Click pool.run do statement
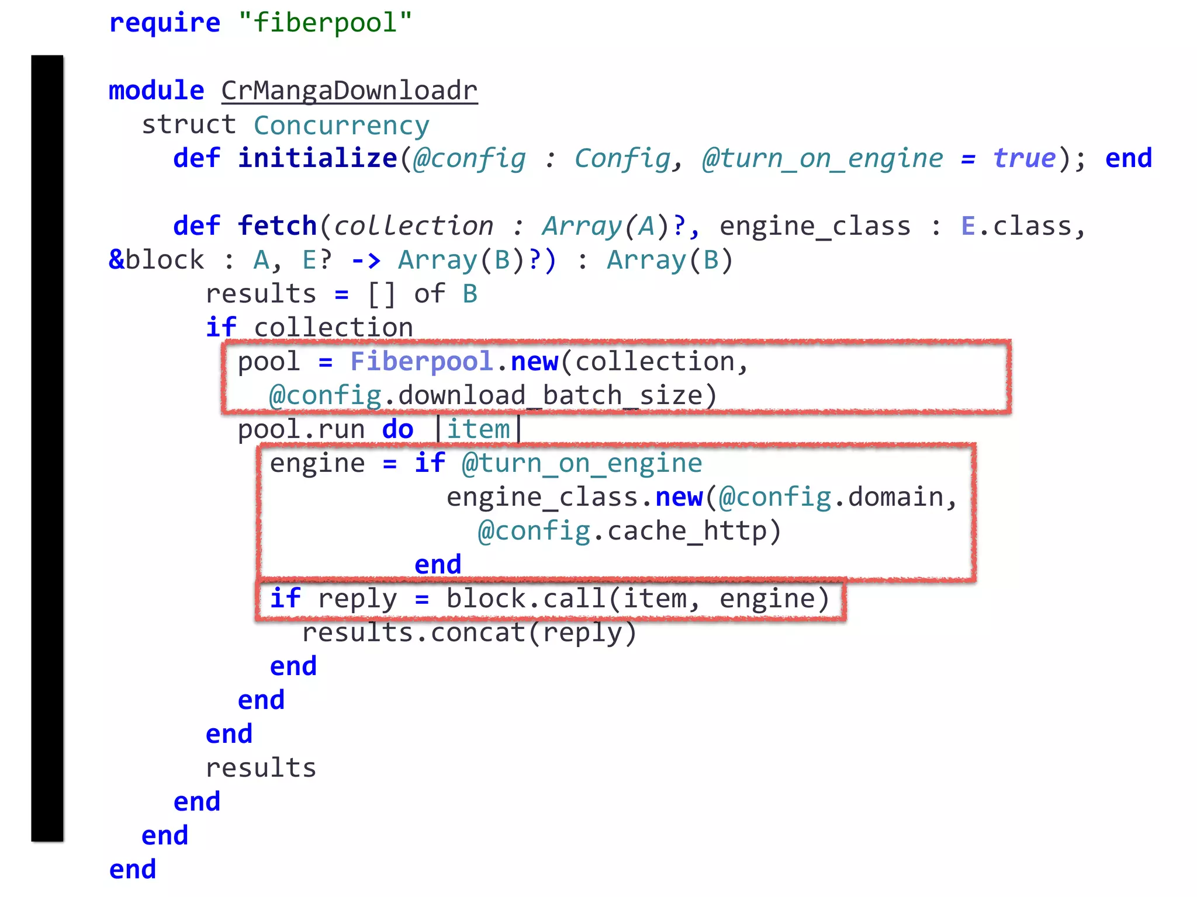Viewport: 1197px width, 897px height. (x=326, y=429)
